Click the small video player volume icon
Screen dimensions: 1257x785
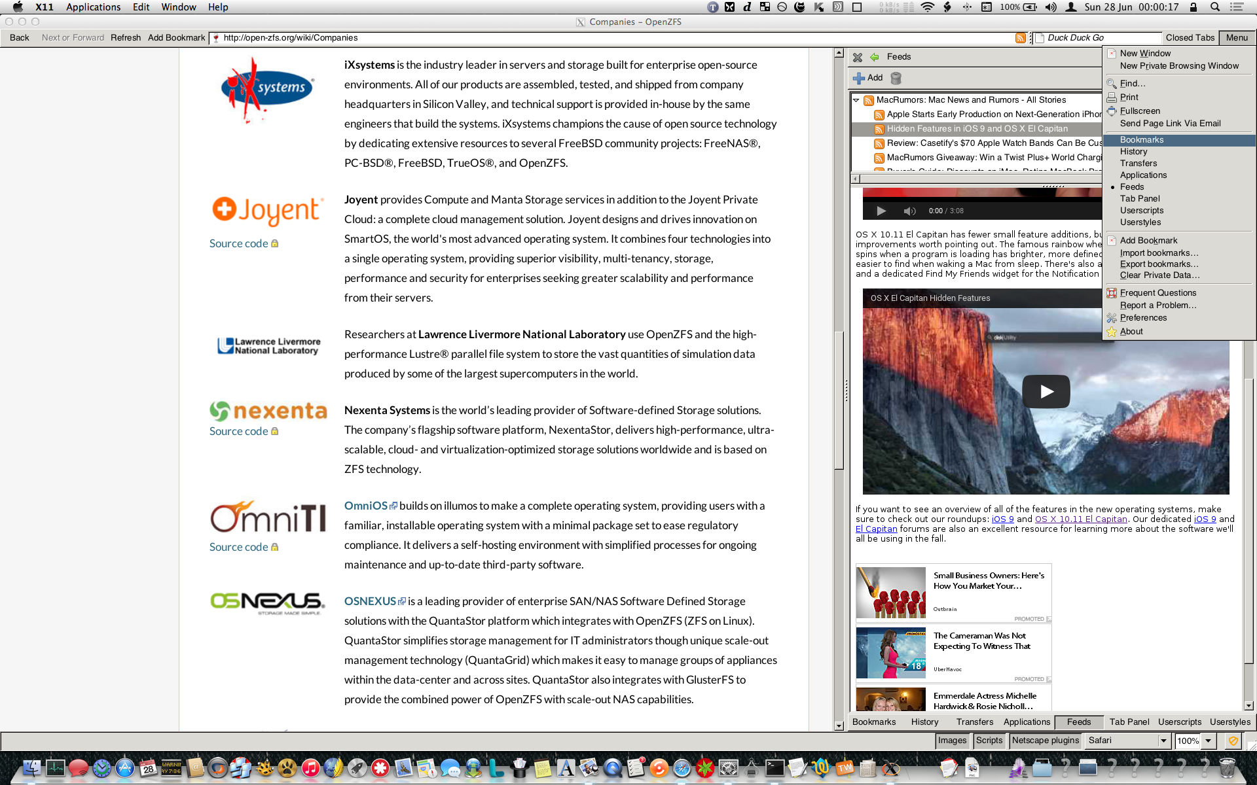pos(909,211)
